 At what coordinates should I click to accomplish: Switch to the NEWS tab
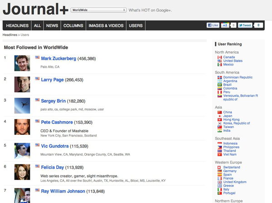pos(52,26)
